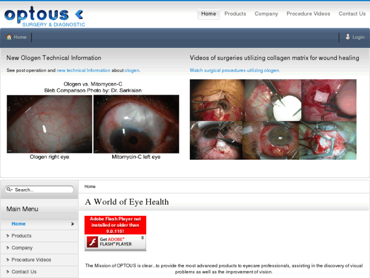Select Contact Us in Main Menu sidebar
370x278 pixels.
pyautogui.click(x=24, y=271)
